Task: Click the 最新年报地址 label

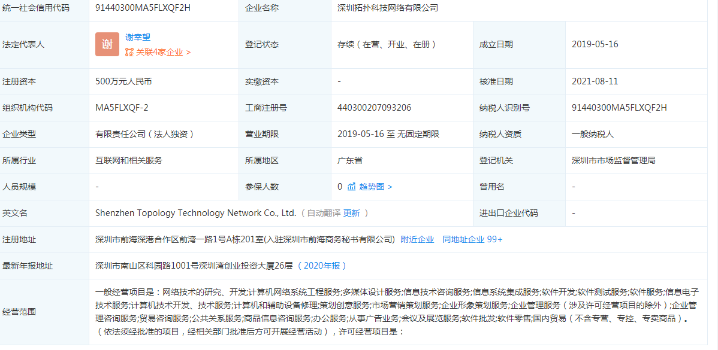Action: click(x=28, y=266)
